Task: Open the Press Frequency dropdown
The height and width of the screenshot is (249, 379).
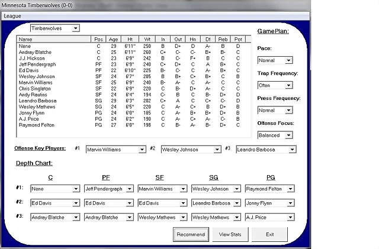Action: click(275, 111)
